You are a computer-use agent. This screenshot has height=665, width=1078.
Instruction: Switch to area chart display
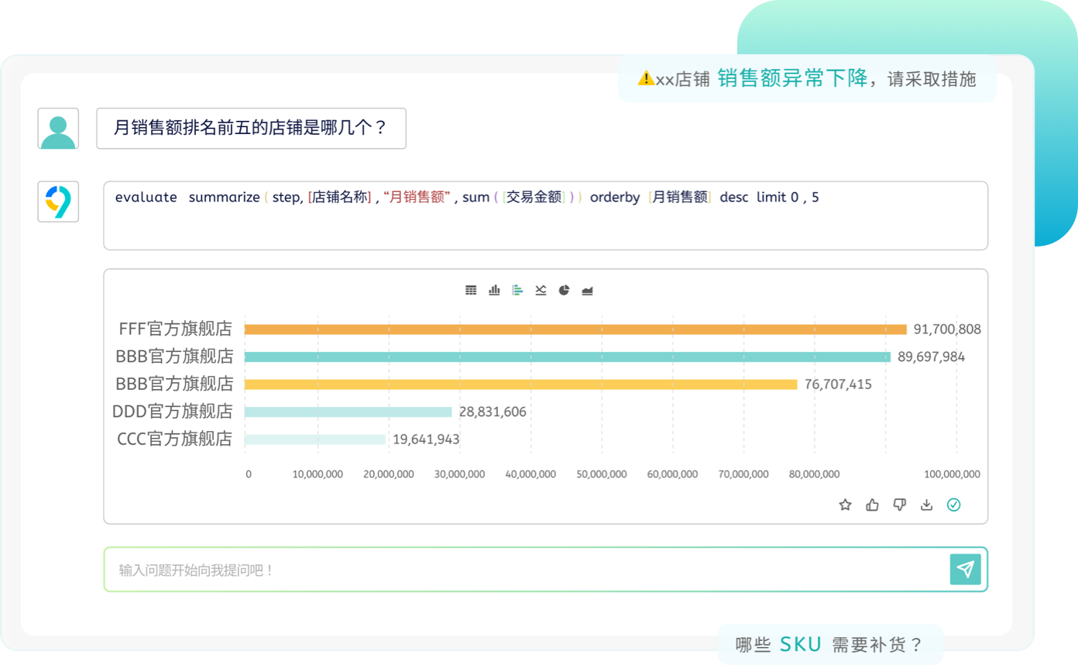point(587,290)
